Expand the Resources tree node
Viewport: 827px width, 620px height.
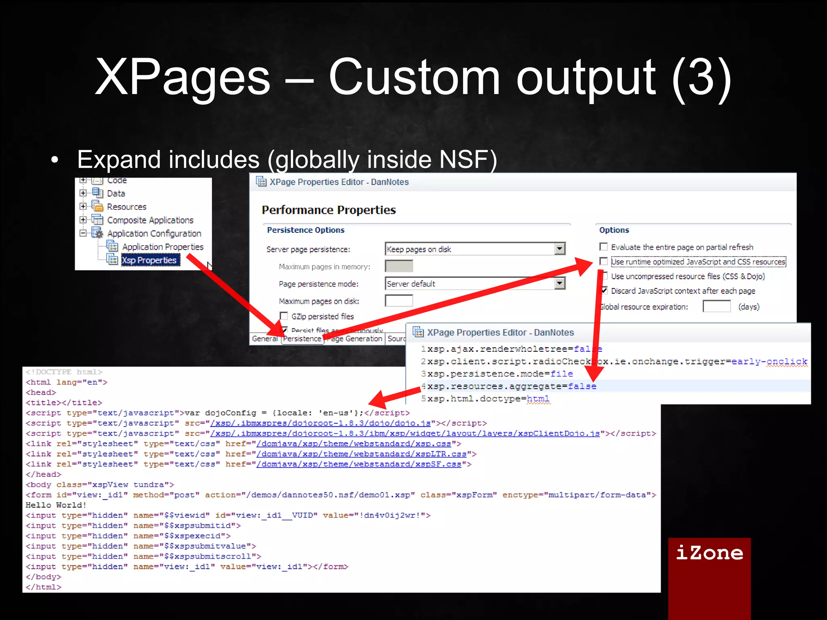tap(83, 207)
